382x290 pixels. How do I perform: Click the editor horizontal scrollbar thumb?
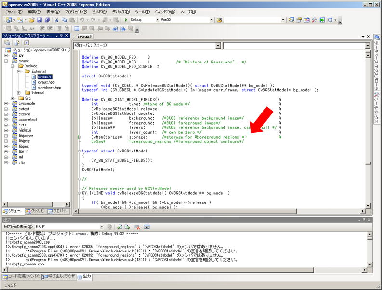pos(187,211)
